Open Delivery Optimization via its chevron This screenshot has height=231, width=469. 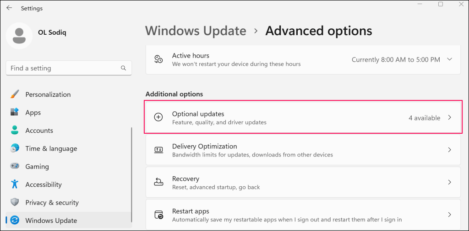pos(449,150)
